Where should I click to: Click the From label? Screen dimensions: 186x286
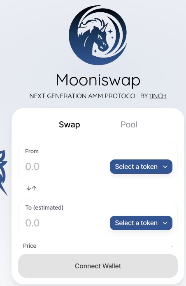click(x=32, y=151)
